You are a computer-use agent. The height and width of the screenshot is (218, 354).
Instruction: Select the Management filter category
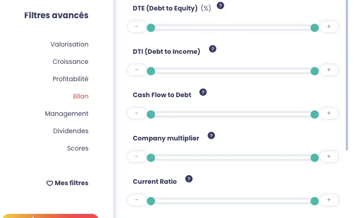point(67,114)
